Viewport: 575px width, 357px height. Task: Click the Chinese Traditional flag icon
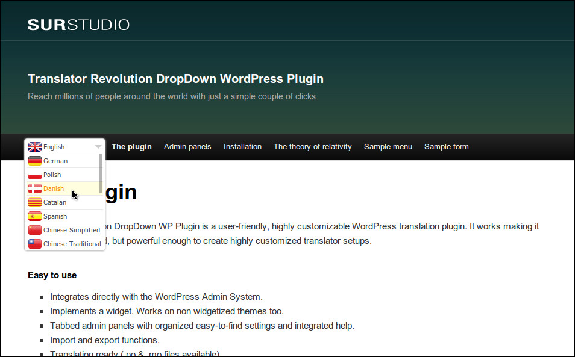pos(35,244)
